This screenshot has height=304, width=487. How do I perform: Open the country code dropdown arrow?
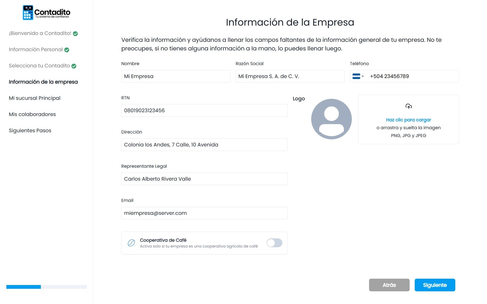point(363,76)
